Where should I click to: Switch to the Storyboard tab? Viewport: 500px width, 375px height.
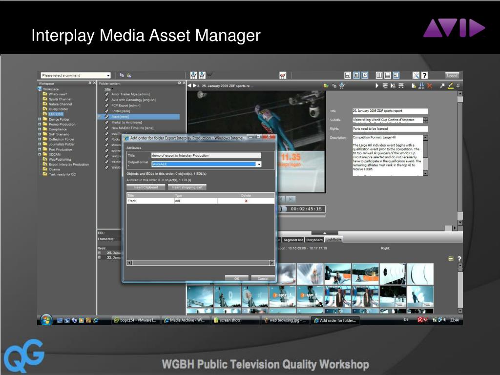tap(314, 240)
